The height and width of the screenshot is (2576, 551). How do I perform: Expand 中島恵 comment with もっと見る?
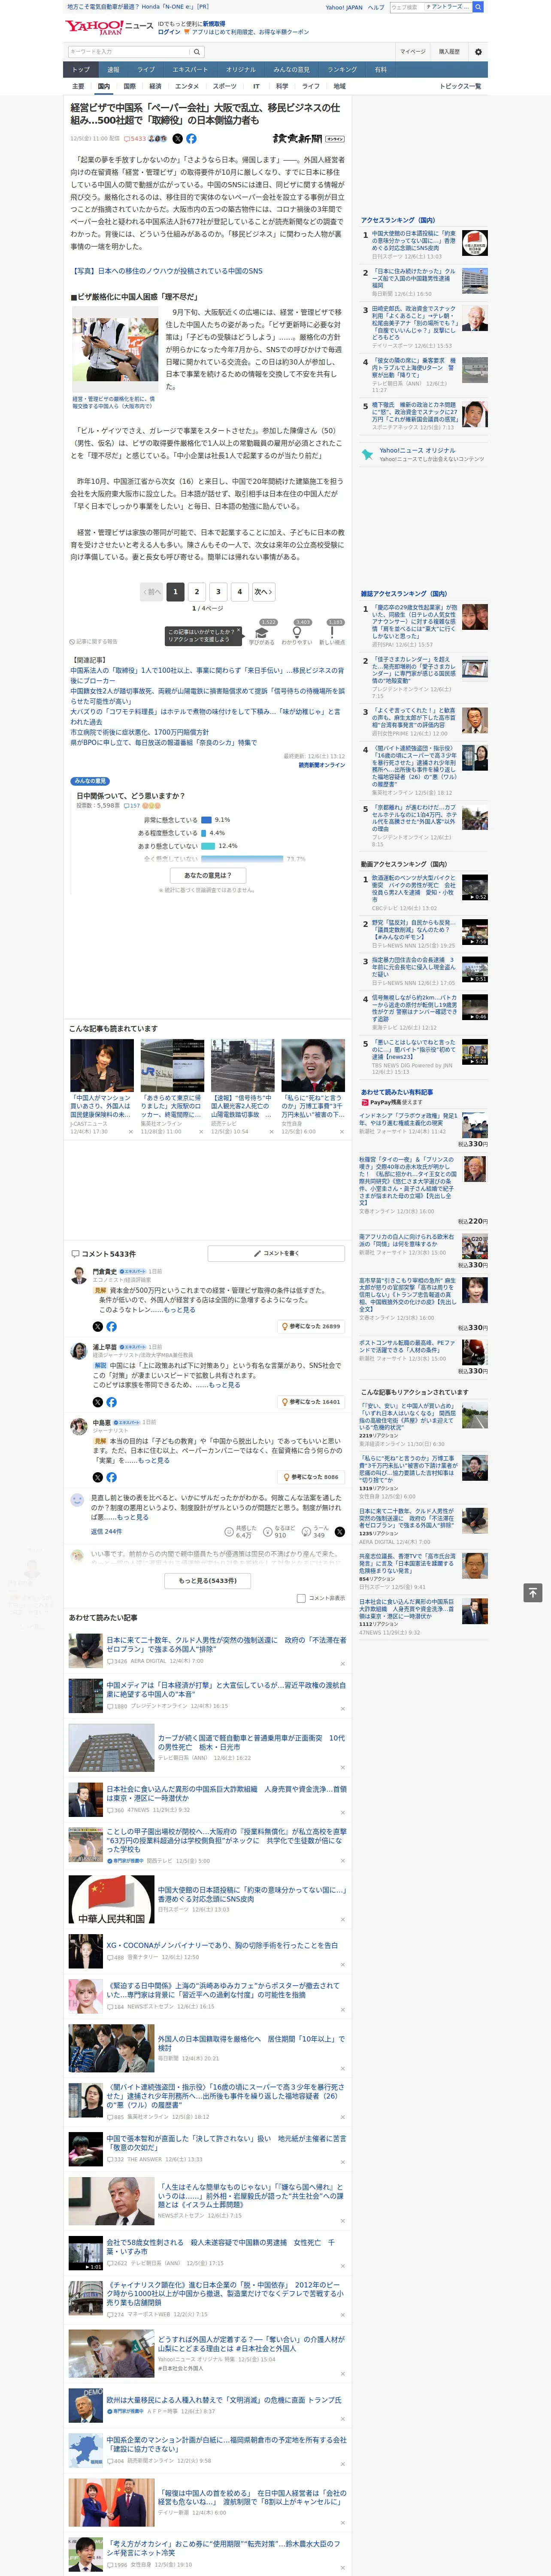click(154, 1460)
